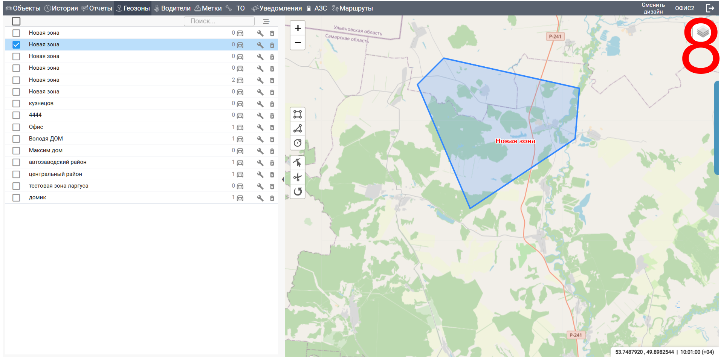
Task: Activate the edit vertices tool on map
Action: click(297, 162)
